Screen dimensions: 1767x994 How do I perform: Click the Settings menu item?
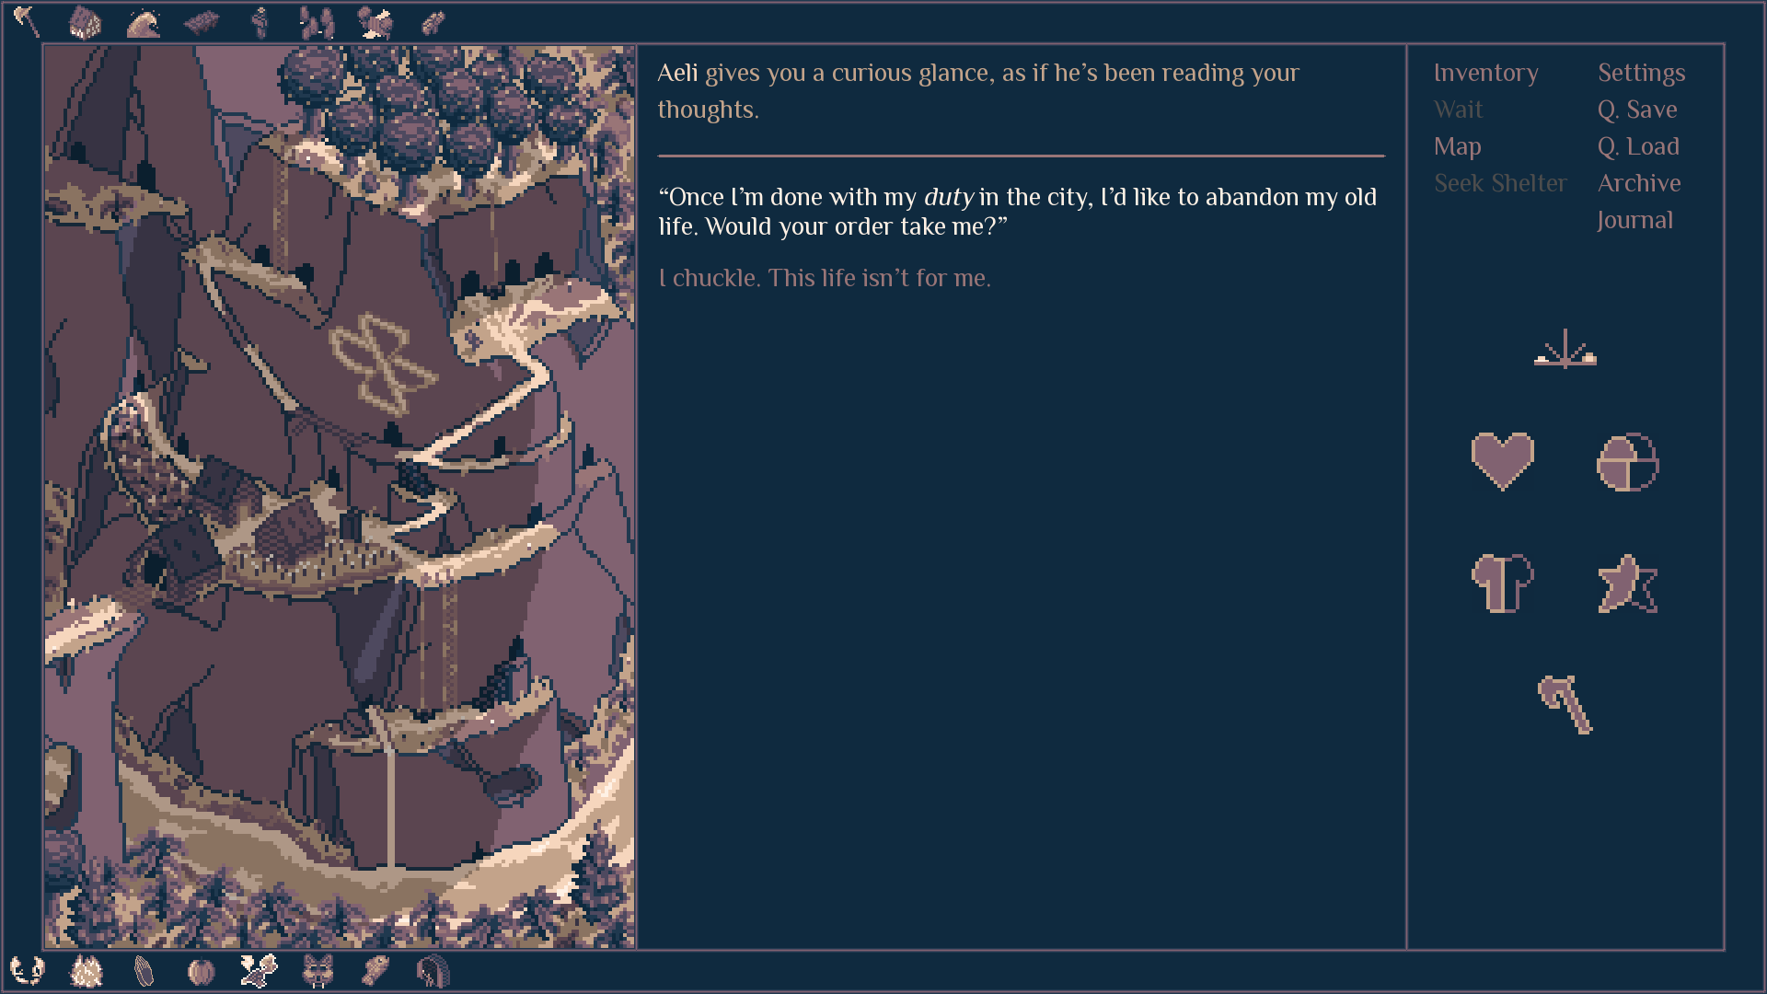pyautogui.click(x=1641, y=73)
